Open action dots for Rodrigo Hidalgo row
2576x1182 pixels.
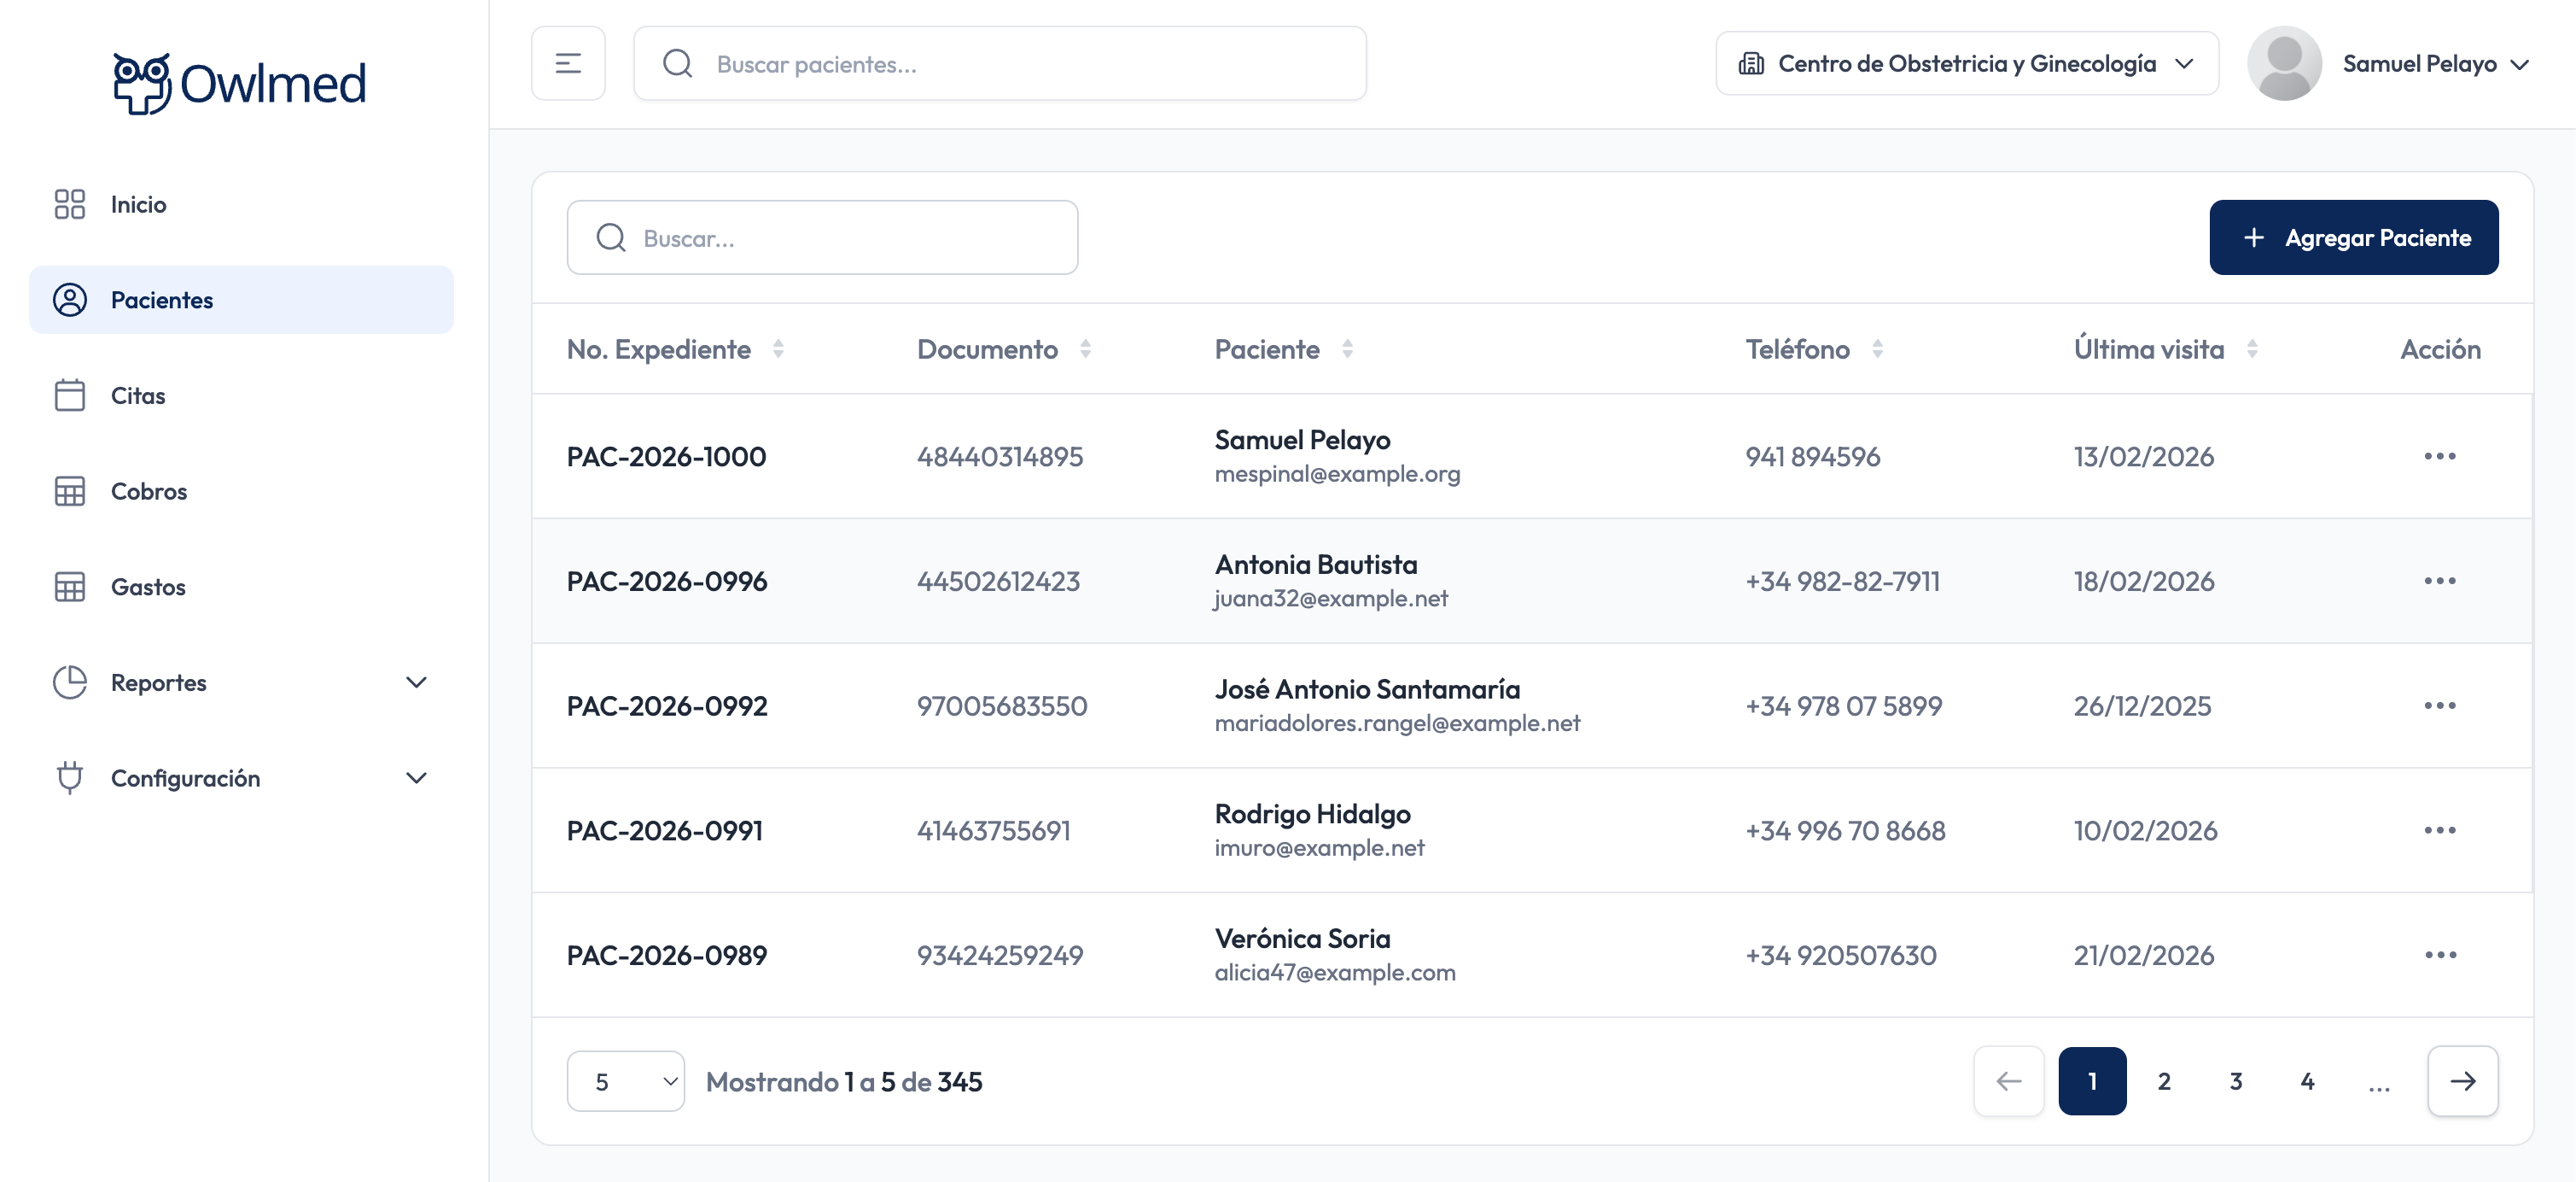pos(2439,829)
